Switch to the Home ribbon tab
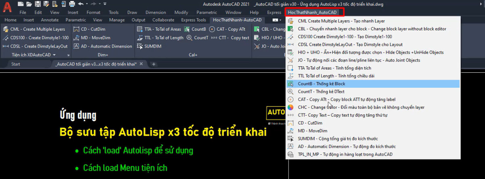Image resolution: width=485 pixels, height=179 pixels. 11,20
